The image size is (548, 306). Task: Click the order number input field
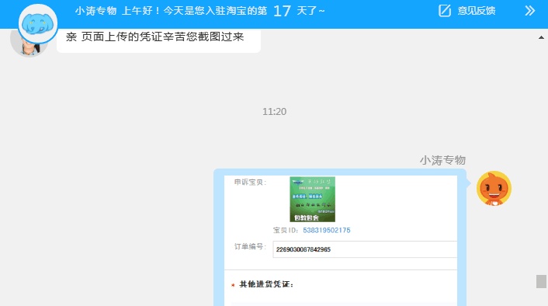tap(365, 249)
